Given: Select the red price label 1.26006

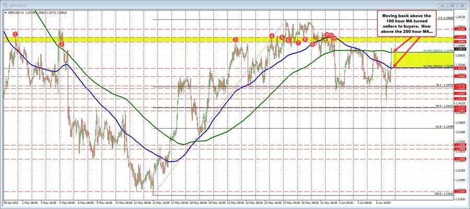Looking at the screenshot, I should click(x=461, y=42).
